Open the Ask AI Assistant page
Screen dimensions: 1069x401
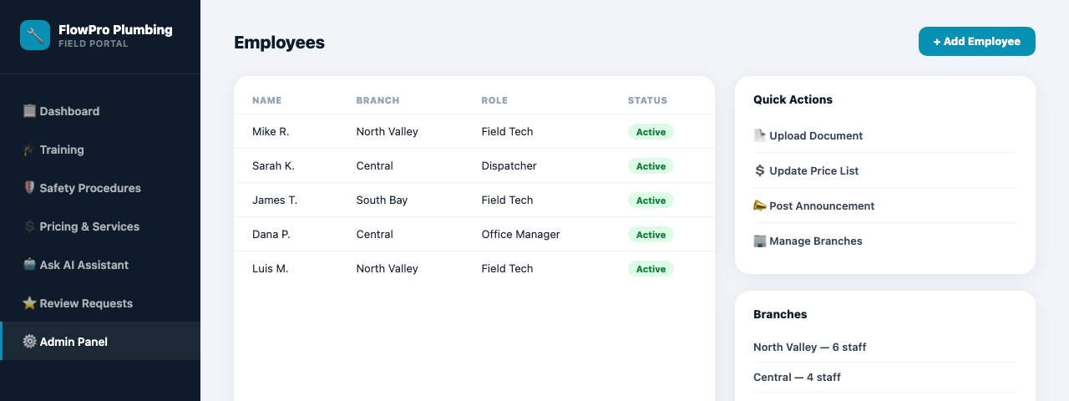point(100,265)
